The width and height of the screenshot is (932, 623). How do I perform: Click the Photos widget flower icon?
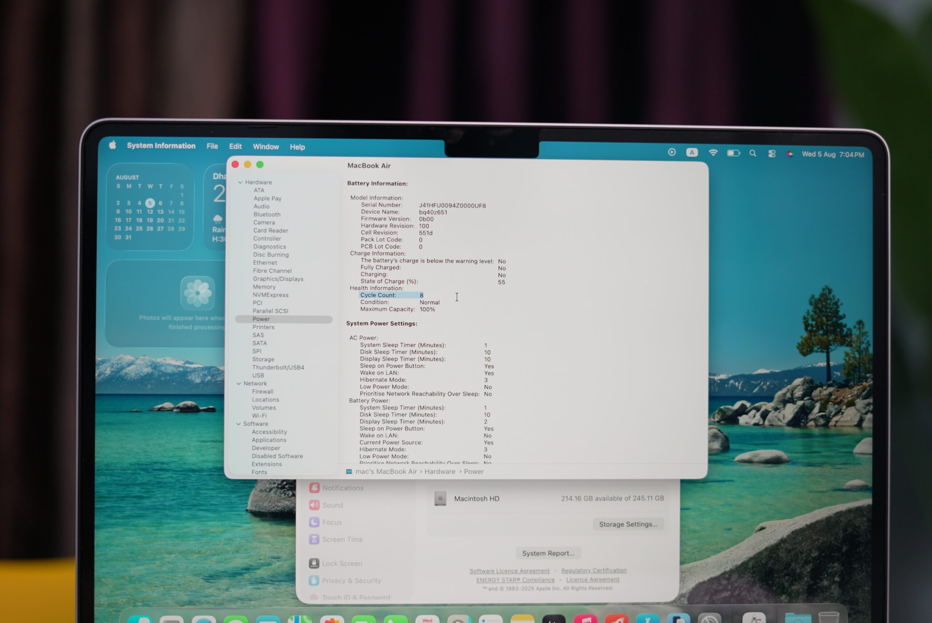(198, 293)
